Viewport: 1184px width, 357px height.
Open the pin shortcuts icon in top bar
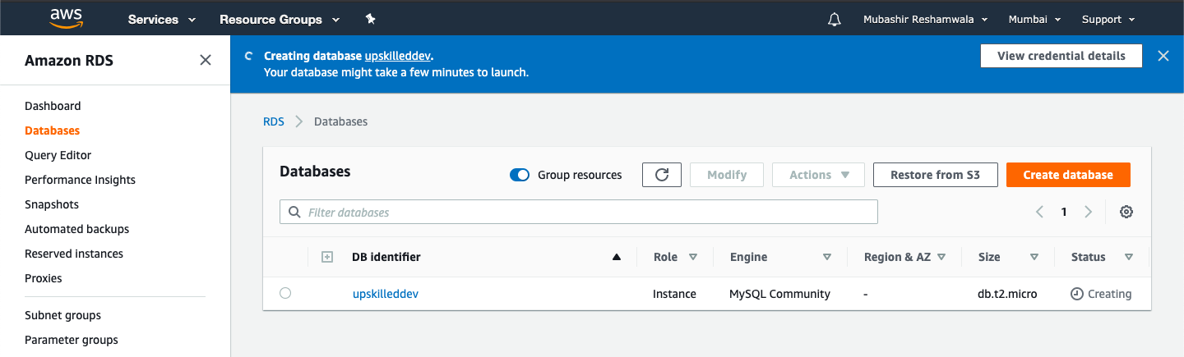tap(370, 19)
